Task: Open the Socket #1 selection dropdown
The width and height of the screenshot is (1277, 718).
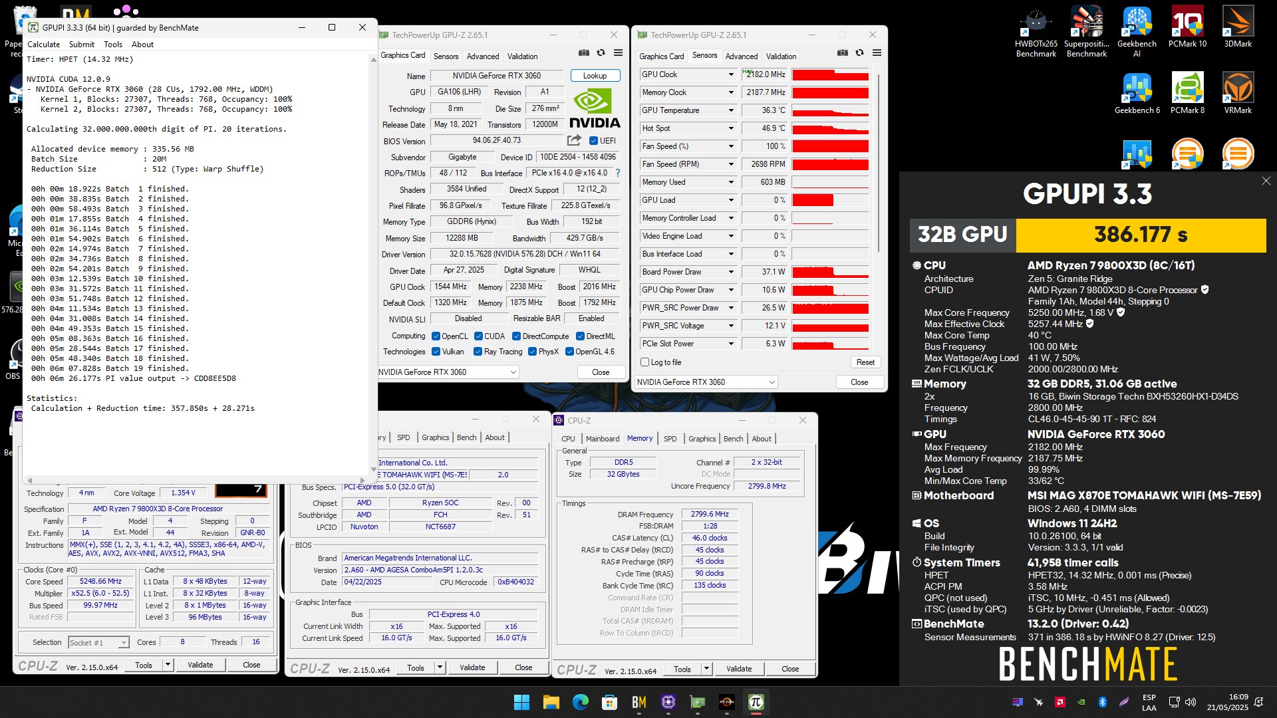Action: 98,642
